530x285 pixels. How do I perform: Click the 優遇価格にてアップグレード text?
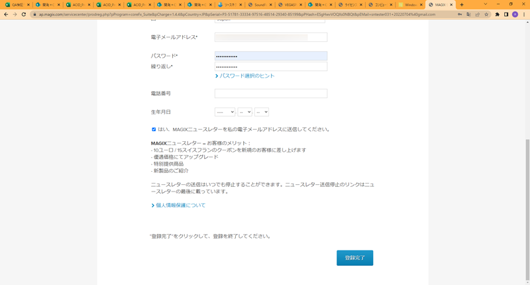pos(185,157)
